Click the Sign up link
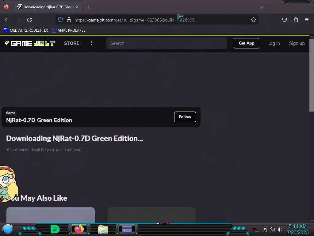The image size is (314, 236). [x=297, y=43]
